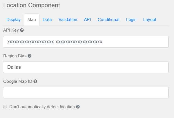This screenshot has width=174, height=118.
Task: Click the Region Bias label text
Action: coord(15,56)
